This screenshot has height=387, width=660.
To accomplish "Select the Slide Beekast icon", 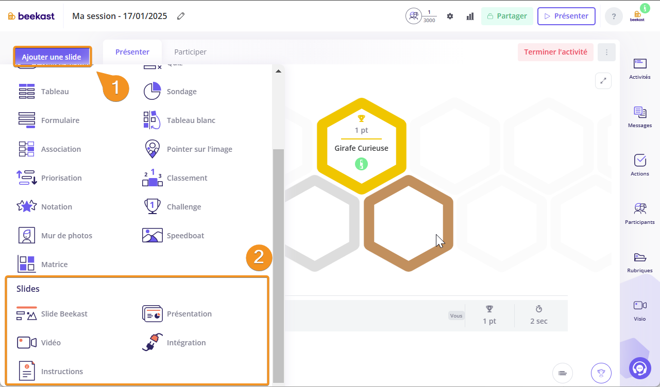I will (26, 313).
